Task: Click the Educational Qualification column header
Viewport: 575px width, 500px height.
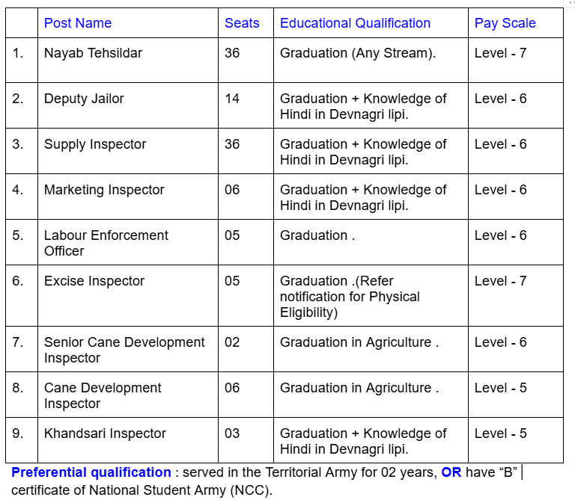Action: click(x=355, y=23)
